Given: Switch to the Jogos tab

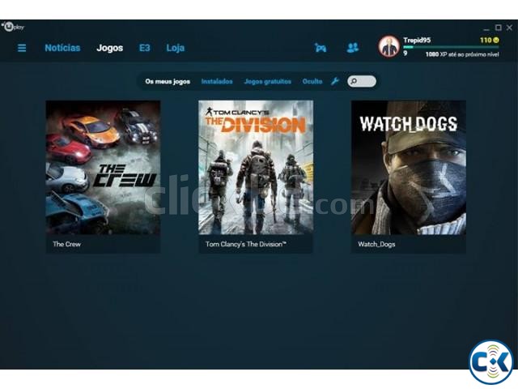Looking at the screenshot, I should [110, 48].
